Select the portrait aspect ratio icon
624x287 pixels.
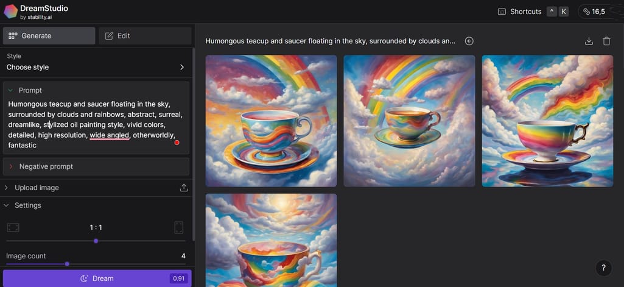[179, 228]
